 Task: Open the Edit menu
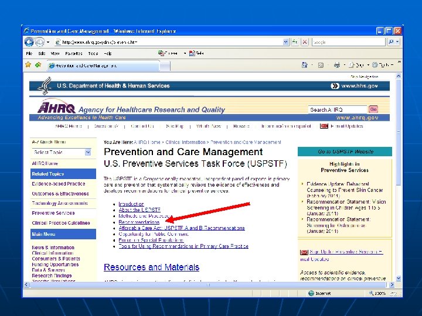pyautogui.click(x=42, y=53)
